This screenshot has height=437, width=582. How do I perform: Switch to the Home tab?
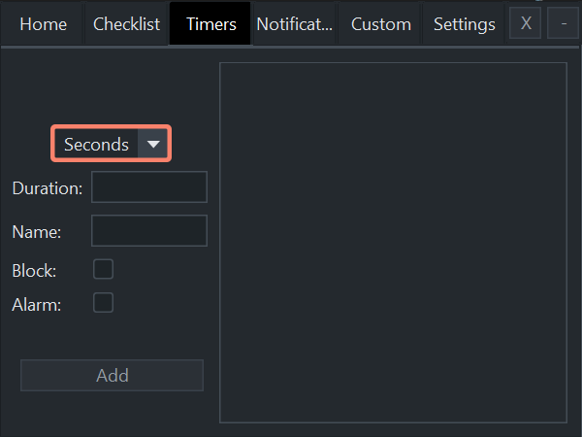pos(43,24)
